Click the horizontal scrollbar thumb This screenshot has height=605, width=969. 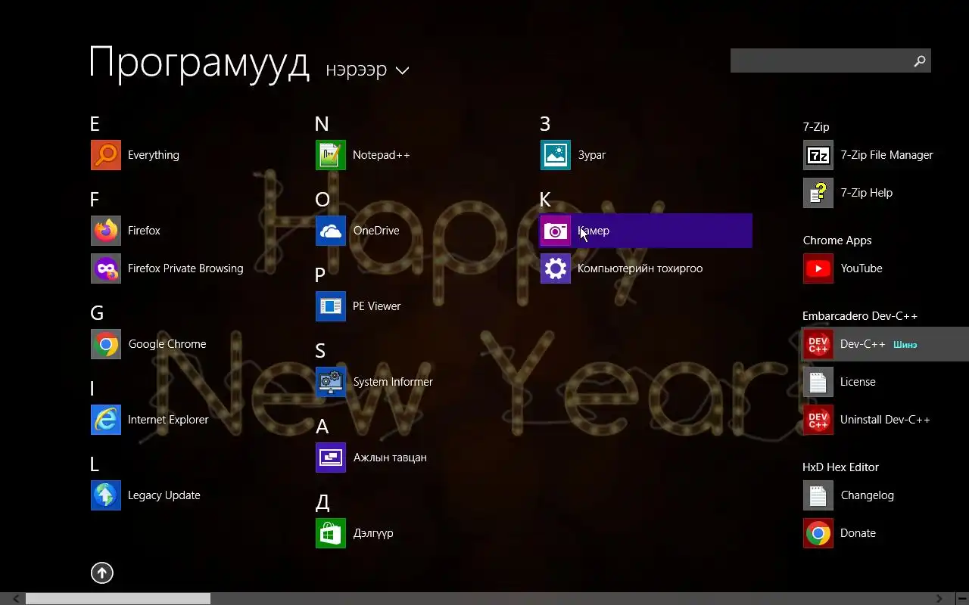pyautogui.click(x=118, y=598)
